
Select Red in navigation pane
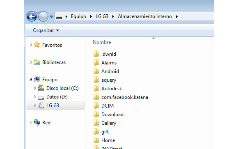pos(46,123)
